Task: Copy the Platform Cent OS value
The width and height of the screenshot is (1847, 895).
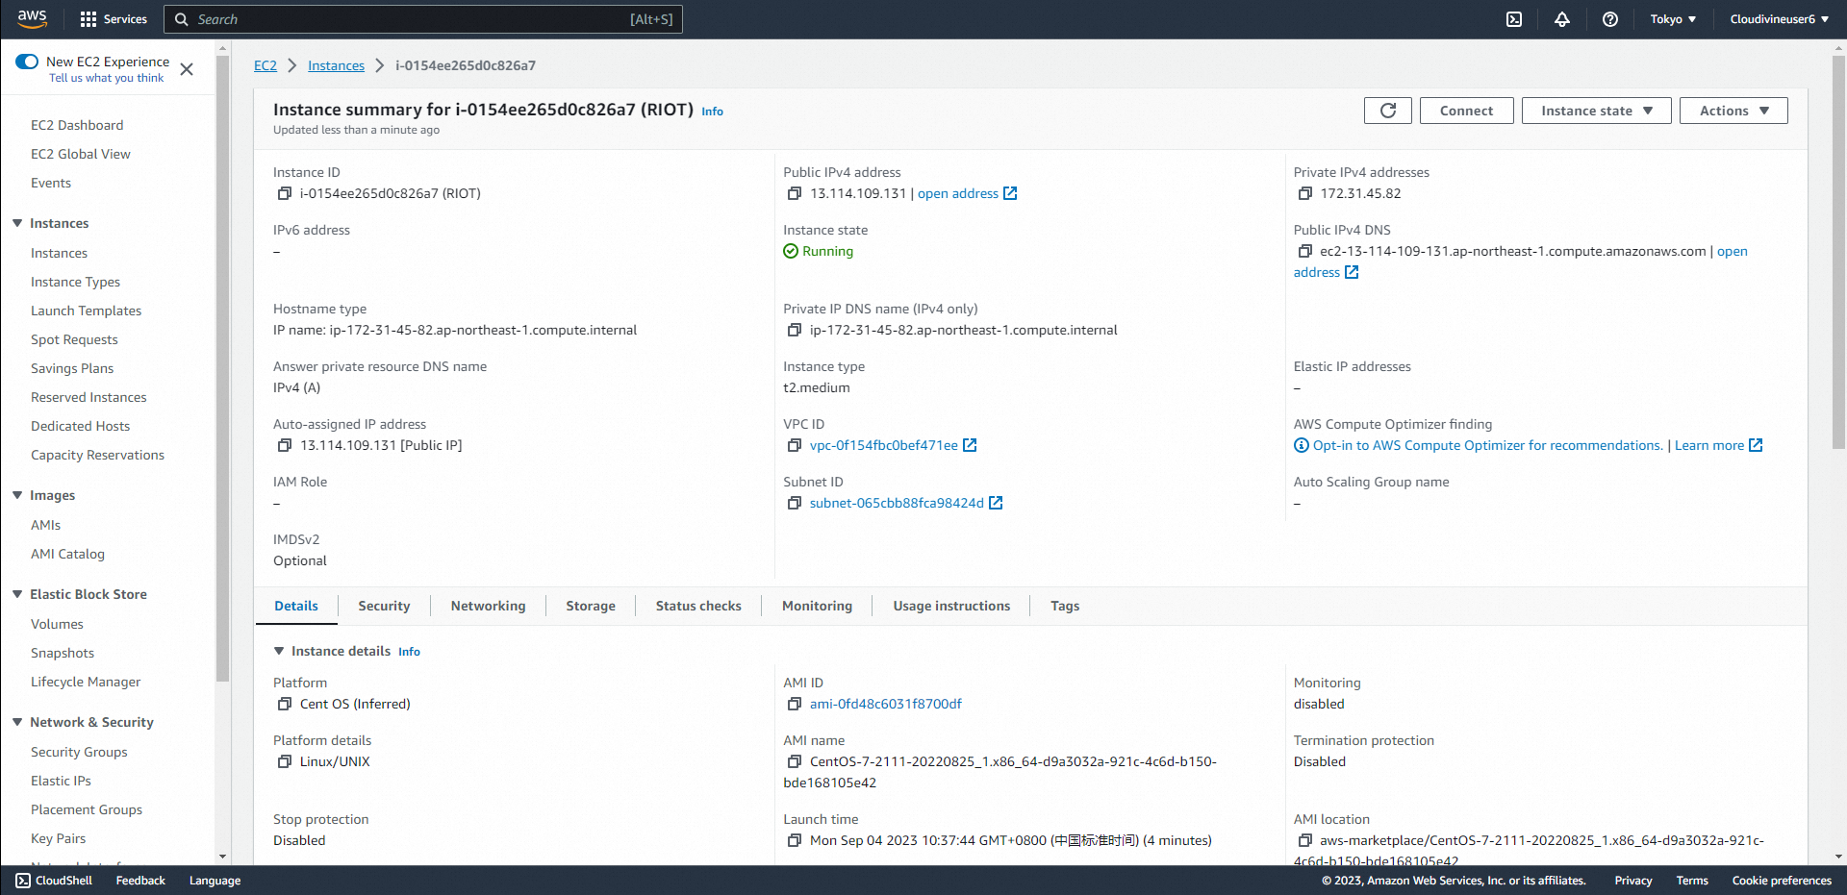Action: [x=285, y=704]
